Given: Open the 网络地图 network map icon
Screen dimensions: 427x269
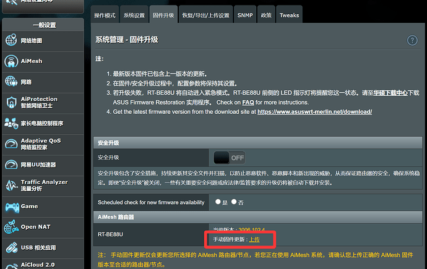Looking at the screenshot, I should click(11, 40).
